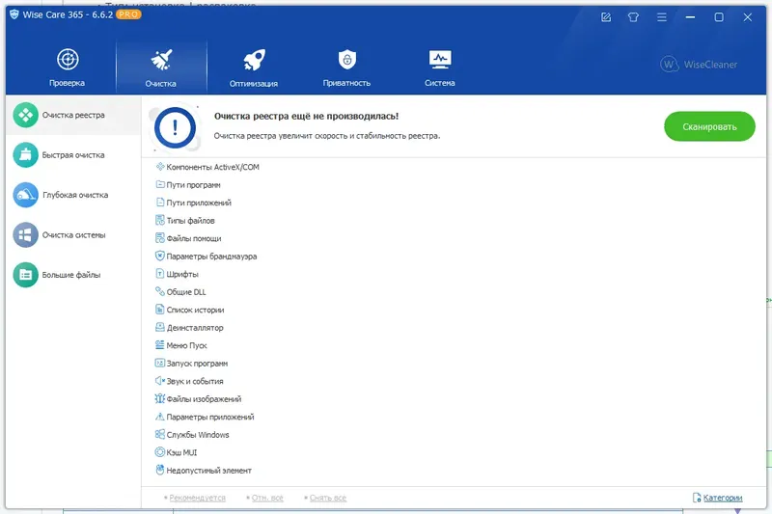Click the Службы Windows icon
772x514 pixels.
tap(160, 434)
